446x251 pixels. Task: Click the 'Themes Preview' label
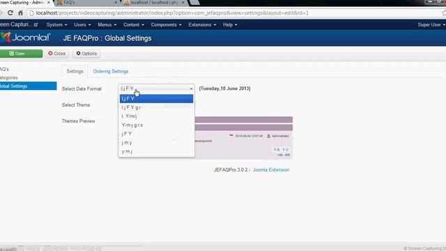[78, 121]
